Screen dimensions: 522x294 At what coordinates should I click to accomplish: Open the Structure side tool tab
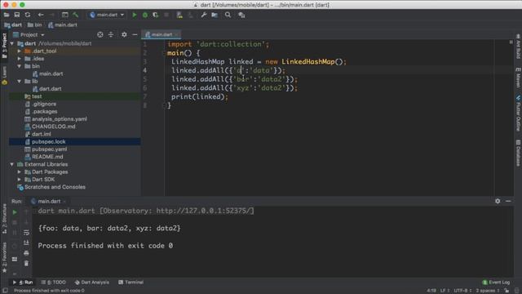pos(4,219)
